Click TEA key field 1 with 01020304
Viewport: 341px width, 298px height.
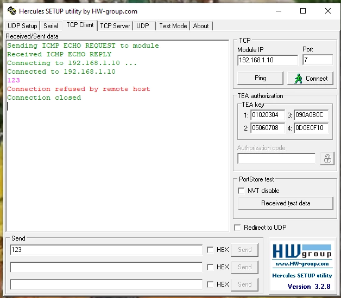pos(268,115)
